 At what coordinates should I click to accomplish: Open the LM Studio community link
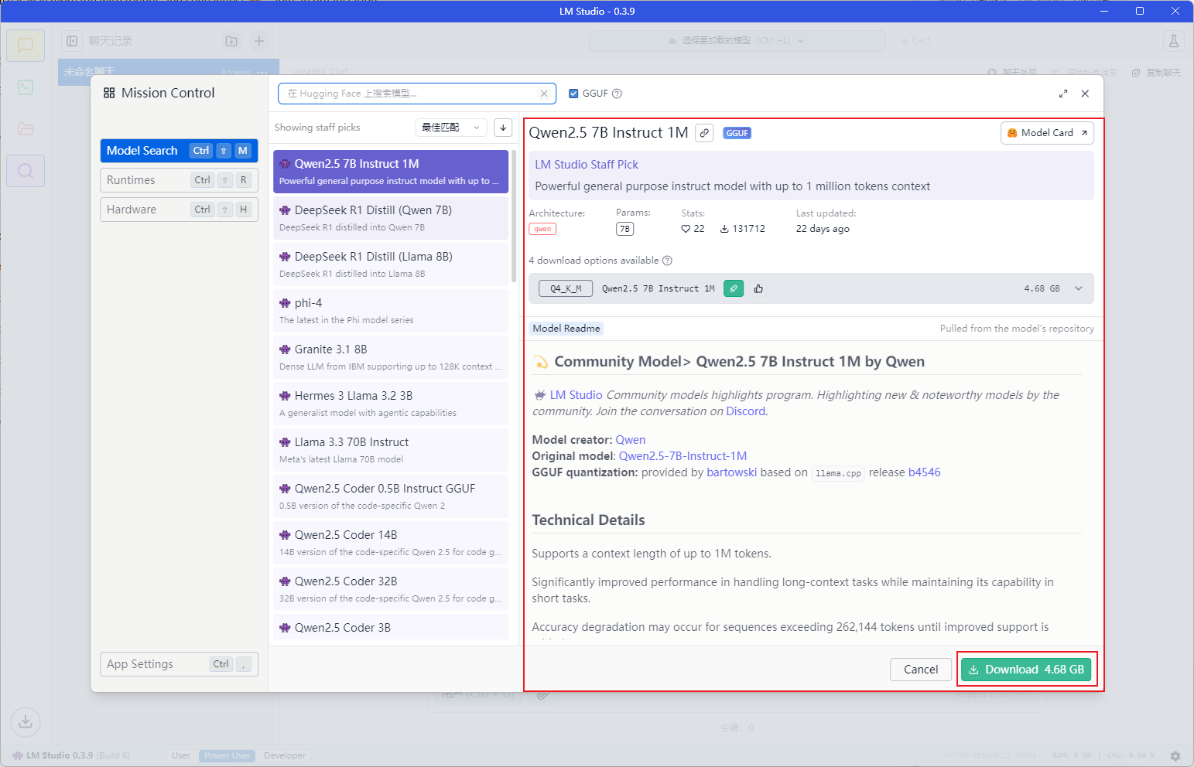pyautogui.click(x=576, y=395)
